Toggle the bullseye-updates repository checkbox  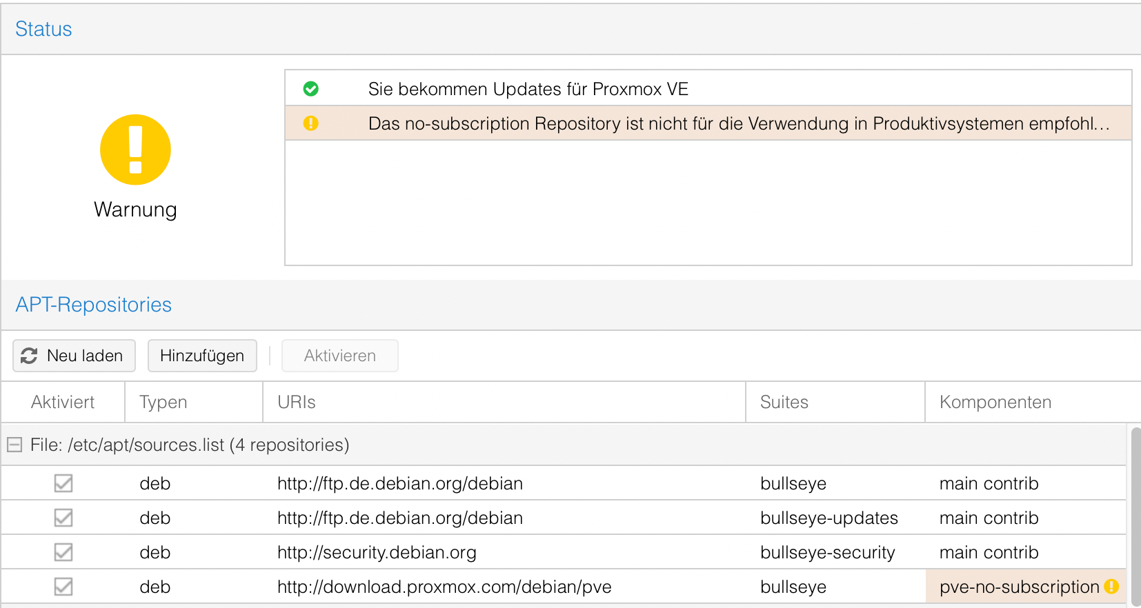pos(63,518)
